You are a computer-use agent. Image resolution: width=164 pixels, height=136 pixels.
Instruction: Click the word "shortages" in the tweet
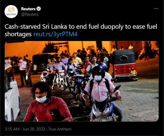point(18,34)
